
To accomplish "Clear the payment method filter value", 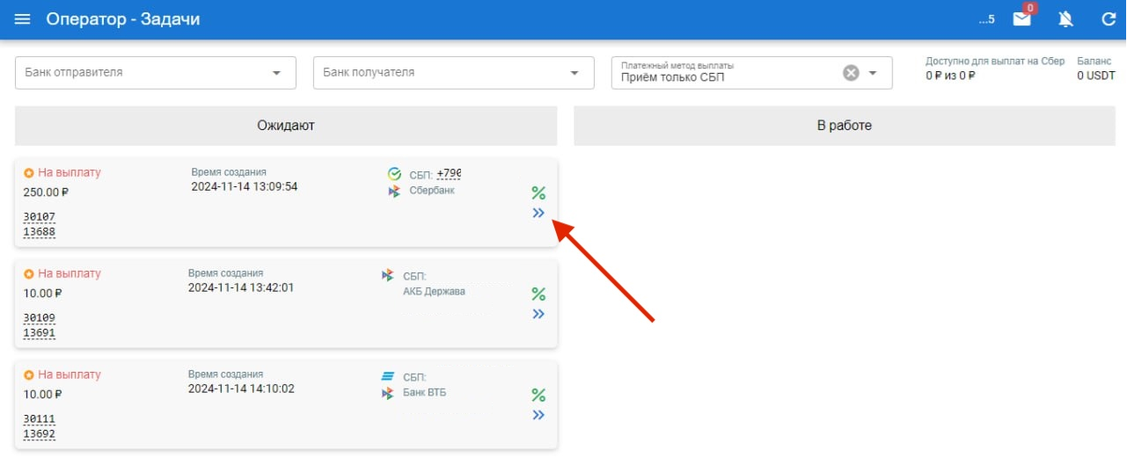I will coord(851,73).
